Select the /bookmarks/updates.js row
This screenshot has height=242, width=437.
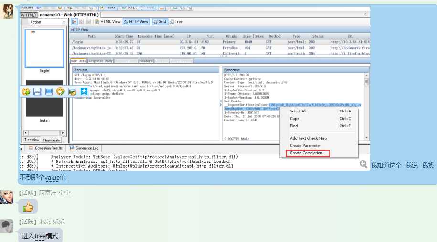coord(220,48)
